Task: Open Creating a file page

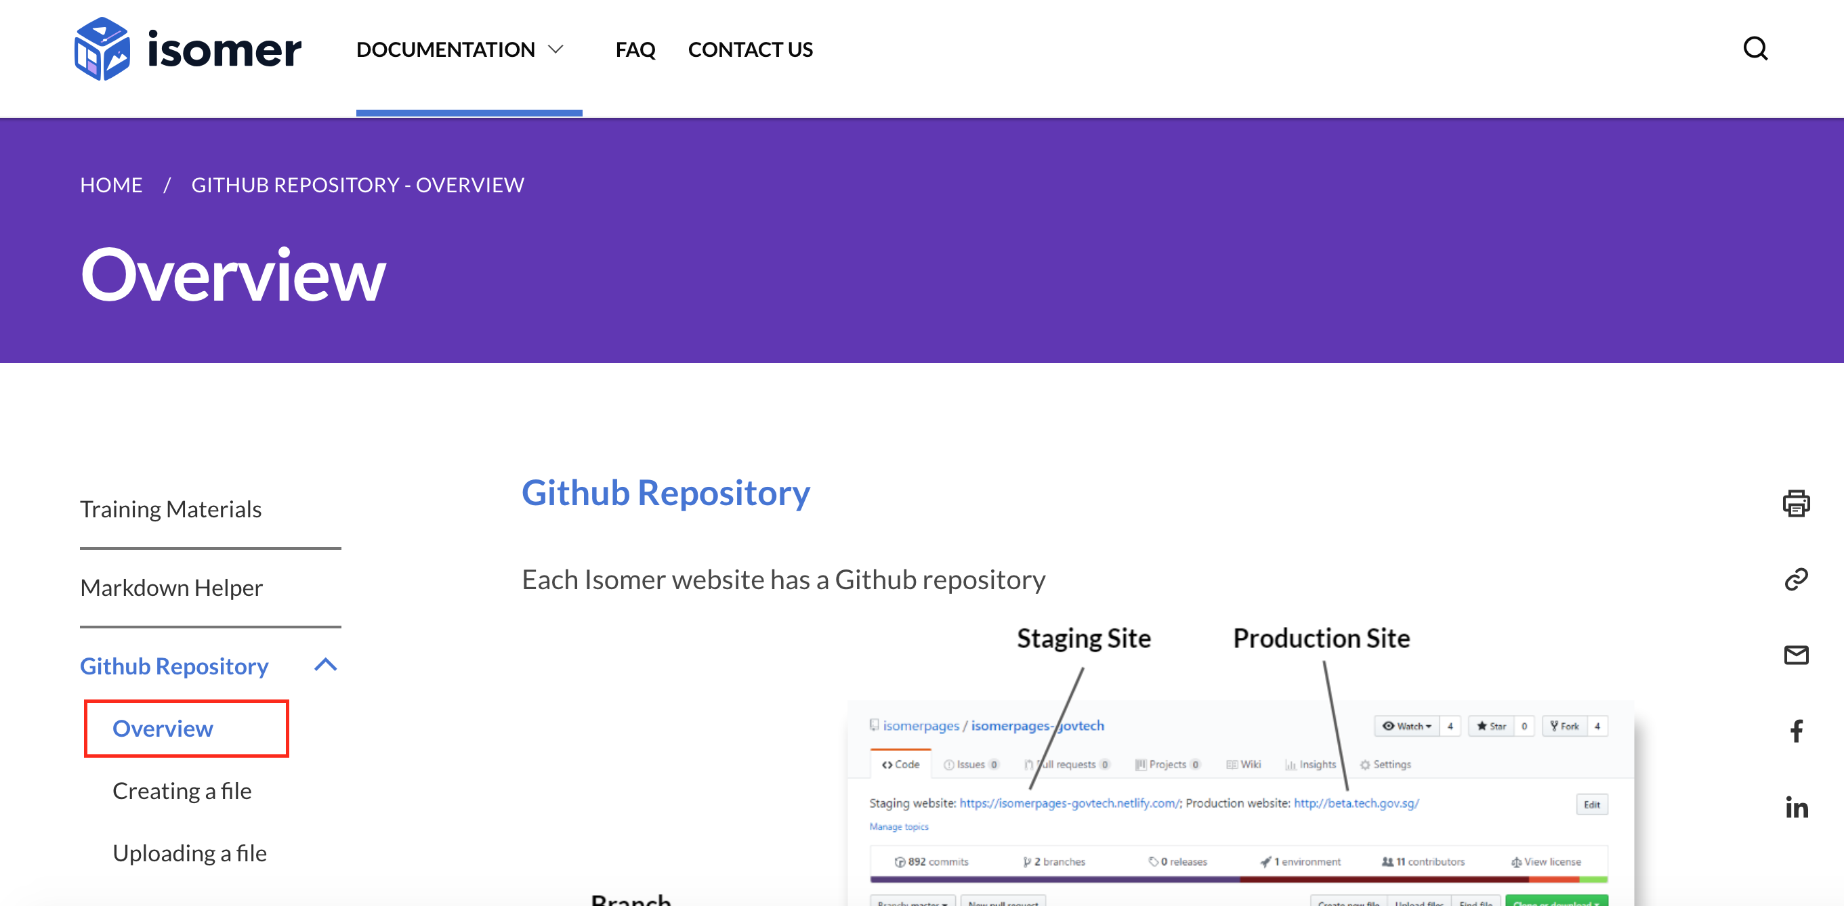Action: tap(182, 791)
